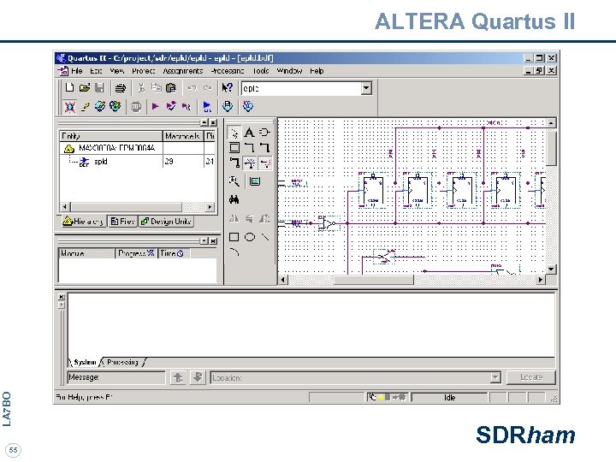Open the Assignments menu

[x=183, y=71]
